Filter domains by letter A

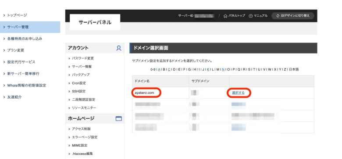[x=159, y=70]
